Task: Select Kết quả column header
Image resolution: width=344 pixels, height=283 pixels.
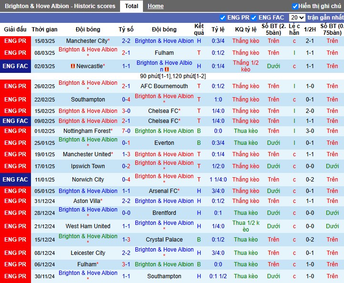Action: (x=199, y=30)
